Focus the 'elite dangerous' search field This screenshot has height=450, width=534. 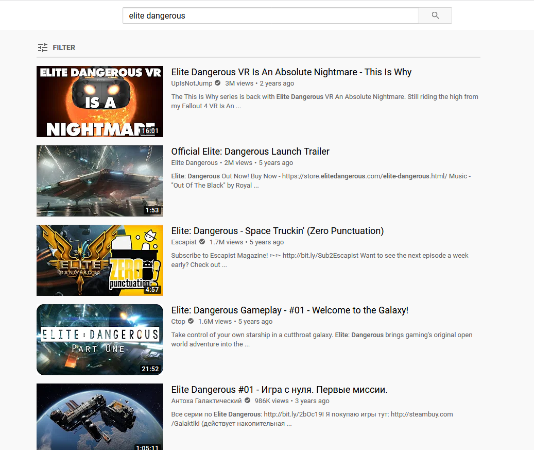click(x=271, y=15)
